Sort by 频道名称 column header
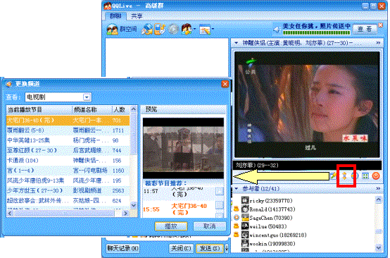The height and width of the screenshot is (258, 390). 92,109
